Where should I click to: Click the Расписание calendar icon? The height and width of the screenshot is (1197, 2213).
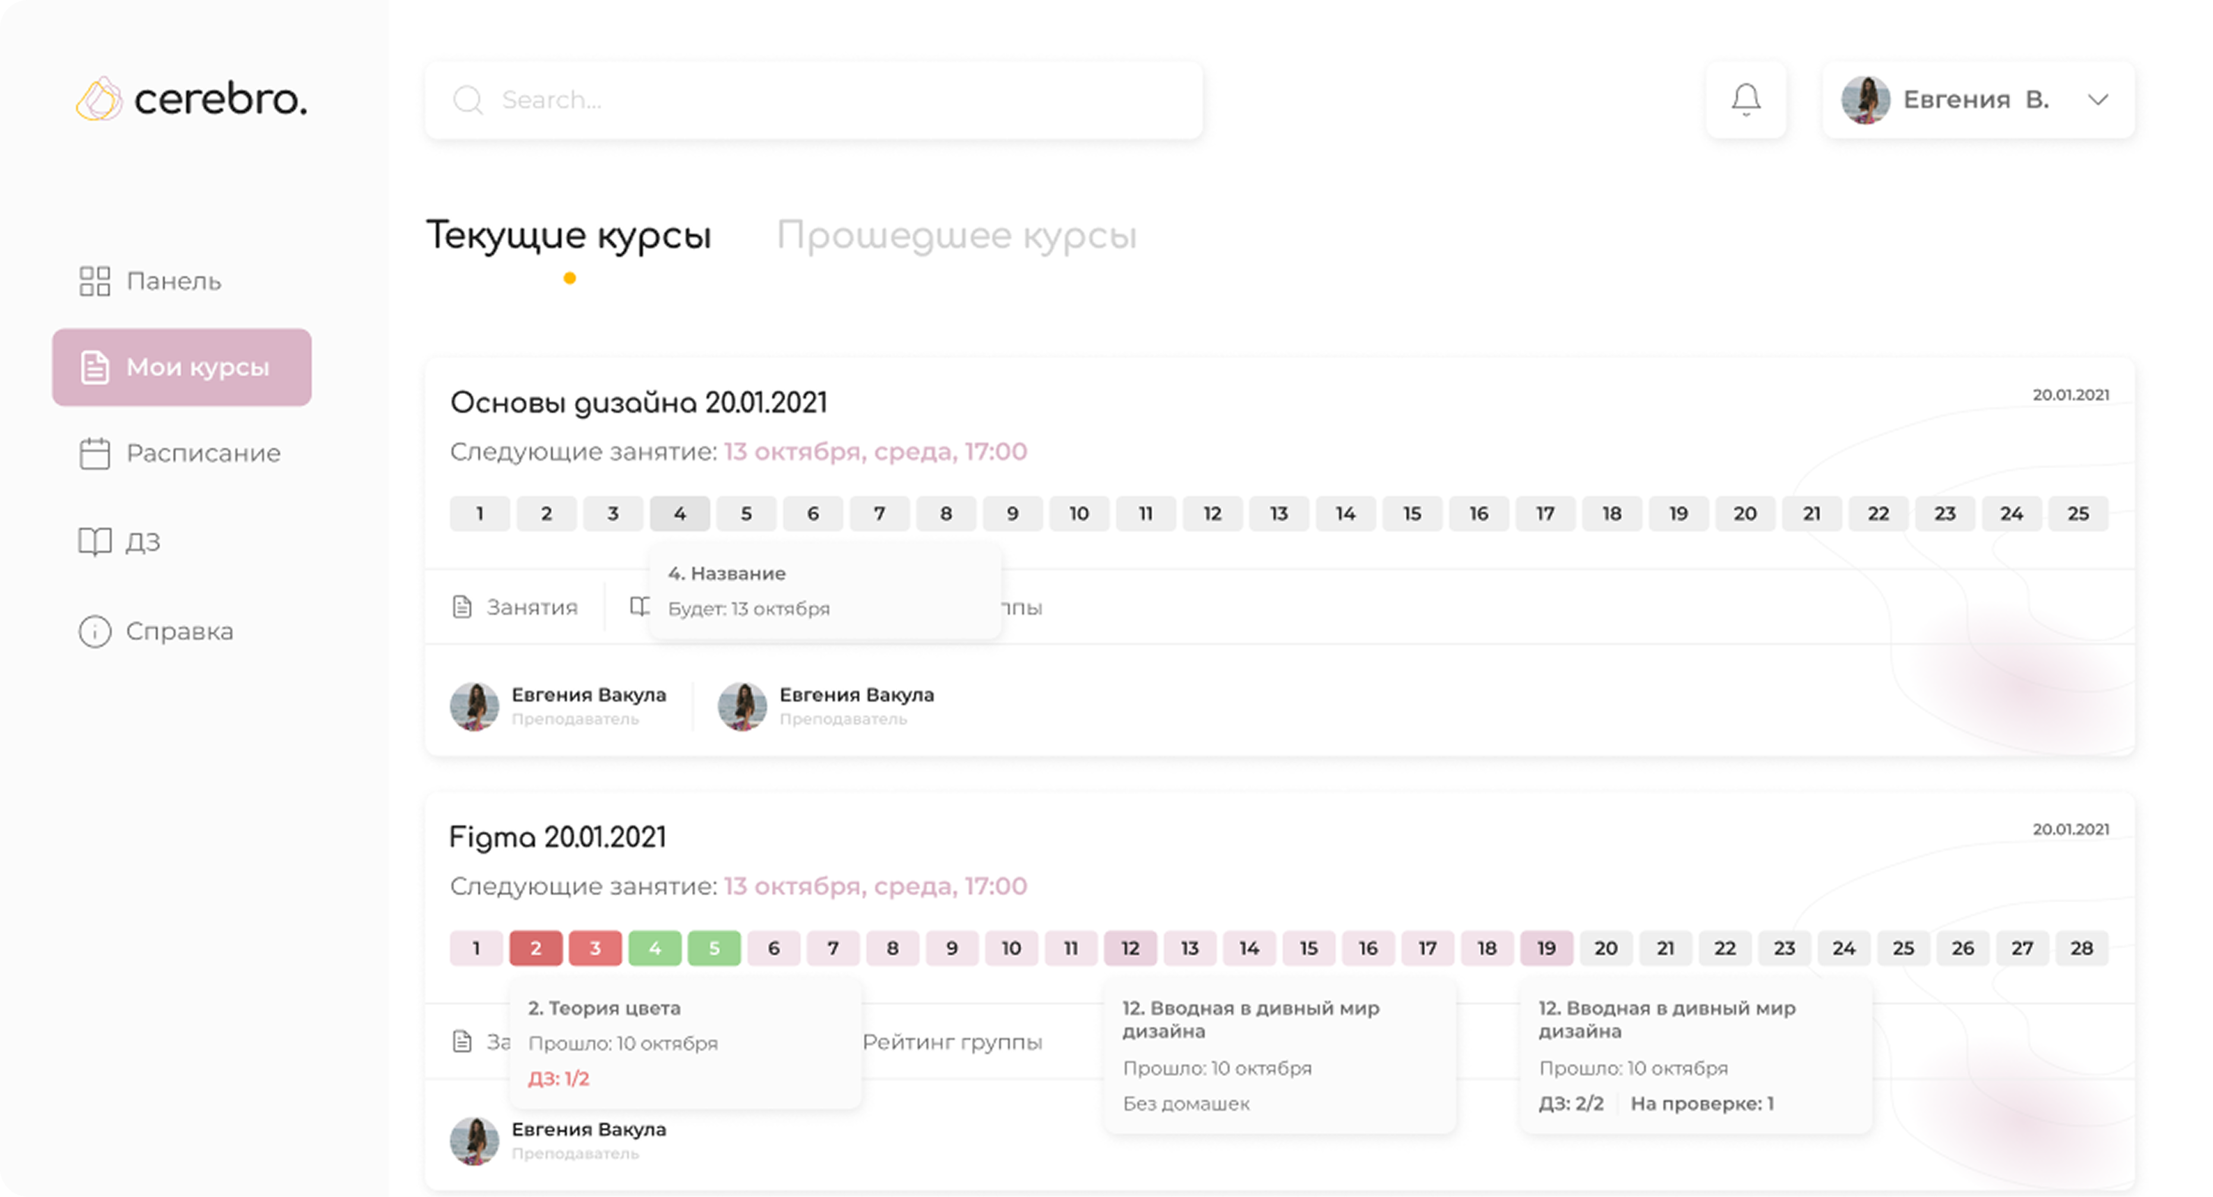tap(94, 454)
